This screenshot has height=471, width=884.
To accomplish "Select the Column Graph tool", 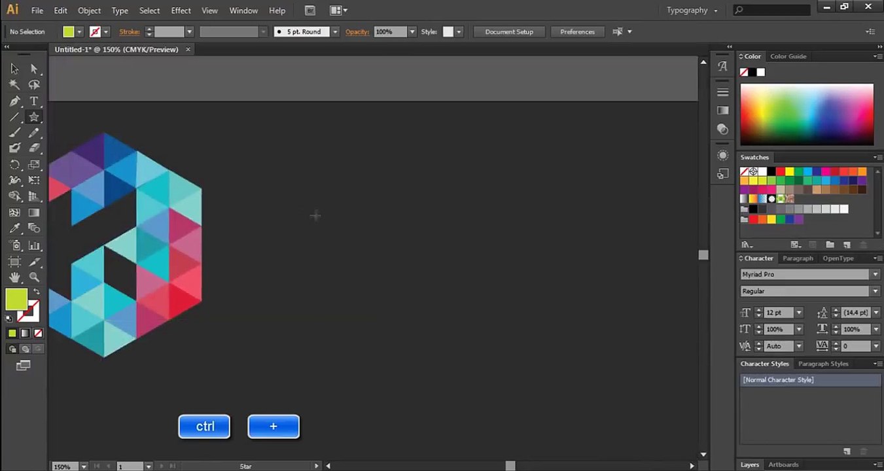I will 34,246.
